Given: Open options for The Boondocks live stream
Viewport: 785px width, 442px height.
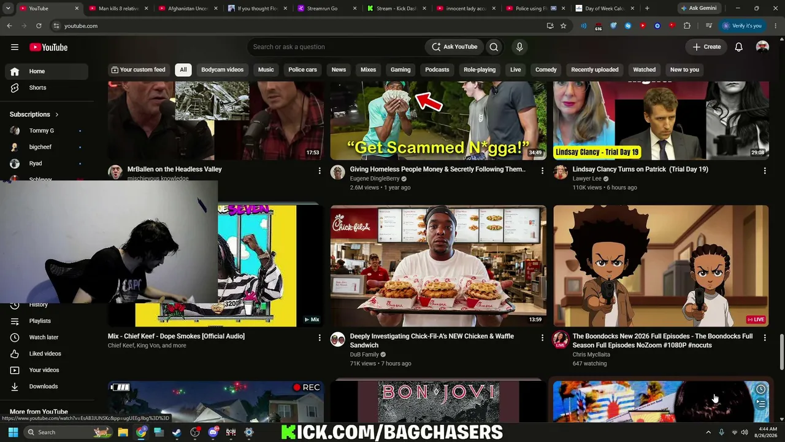Looking at the screenshot, I should 765,338.
